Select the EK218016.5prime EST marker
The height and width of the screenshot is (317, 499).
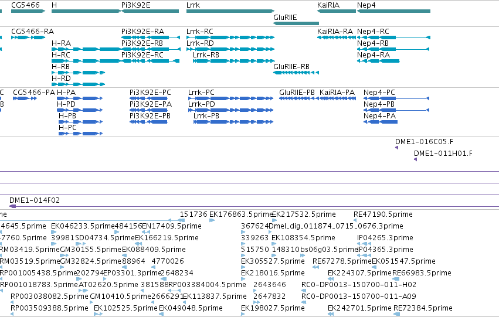(243, 279)
